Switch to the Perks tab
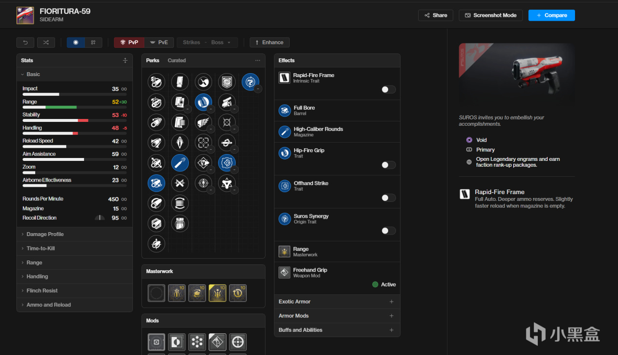Viewport: 618px width, 355px height. pyautogui.click(x=153, y=60)
